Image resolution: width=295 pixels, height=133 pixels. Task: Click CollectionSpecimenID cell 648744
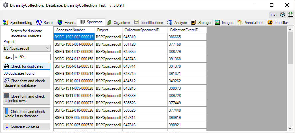click(x=145, y=66)
